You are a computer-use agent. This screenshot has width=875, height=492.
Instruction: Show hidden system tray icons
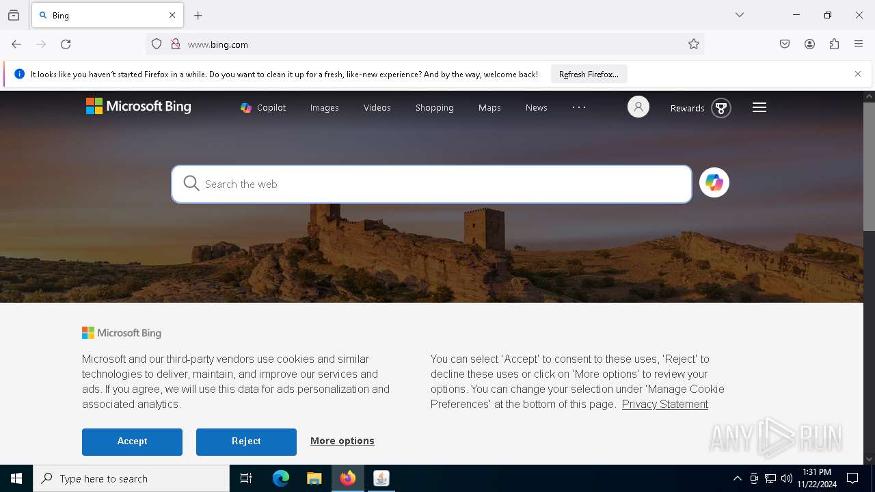tap(737, 478)
